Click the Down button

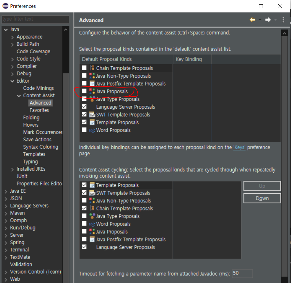tap(262, 198)
